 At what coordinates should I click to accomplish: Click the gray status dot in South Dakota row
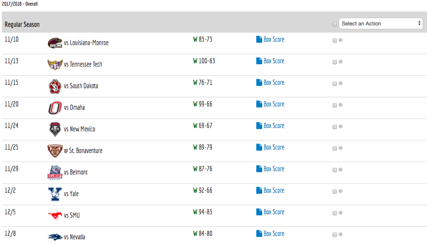coord(341,83)
